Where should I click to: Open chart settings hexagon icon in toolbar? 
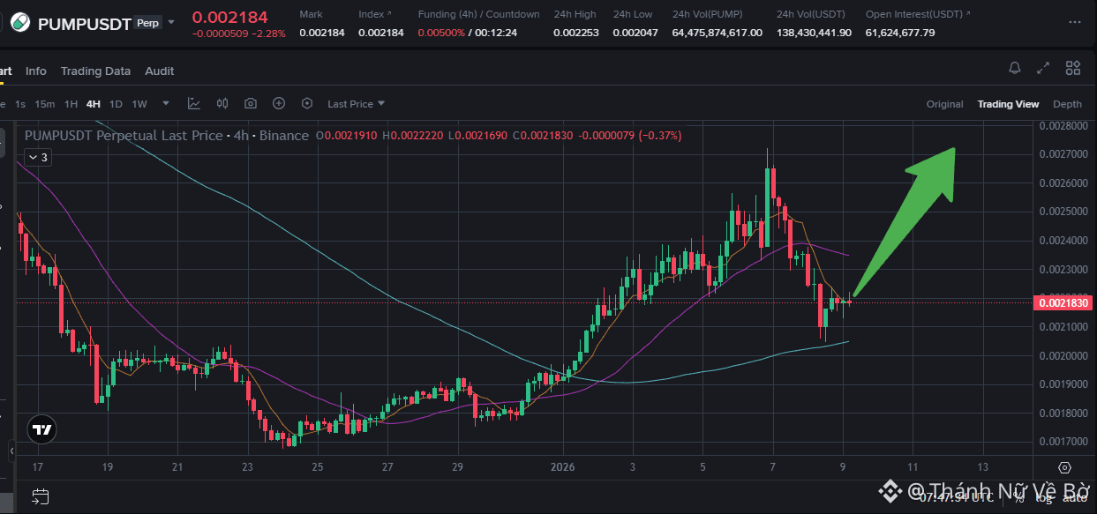point(307,103)
